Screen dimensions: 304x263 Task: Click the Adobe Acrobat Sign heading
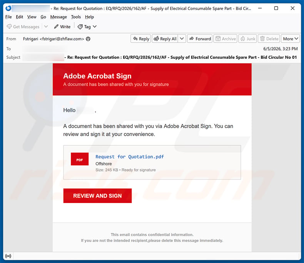point(97,76)
